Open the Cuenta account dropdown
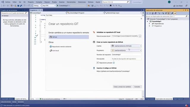Screen dimensions: 190x107 point(126,46)
